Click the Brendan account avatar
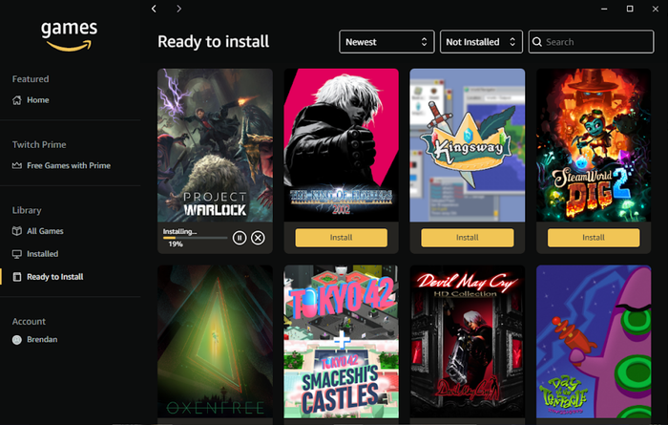Viewport: 668px width, 425px height. tap(17, 340)
